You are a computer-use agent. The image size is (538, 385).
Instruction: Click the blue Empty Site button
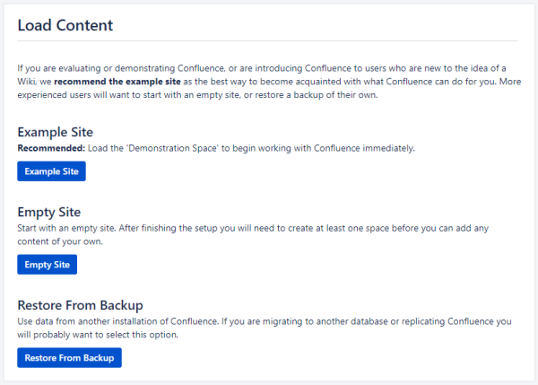point(48,265)
